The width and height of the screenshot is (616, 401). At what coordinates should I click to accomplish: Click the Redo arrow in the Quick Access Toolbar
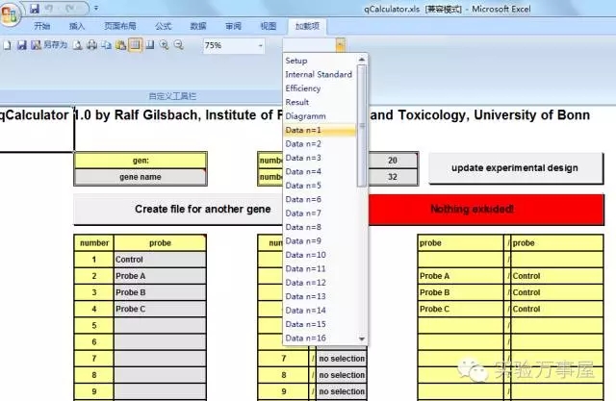(71, 8)
